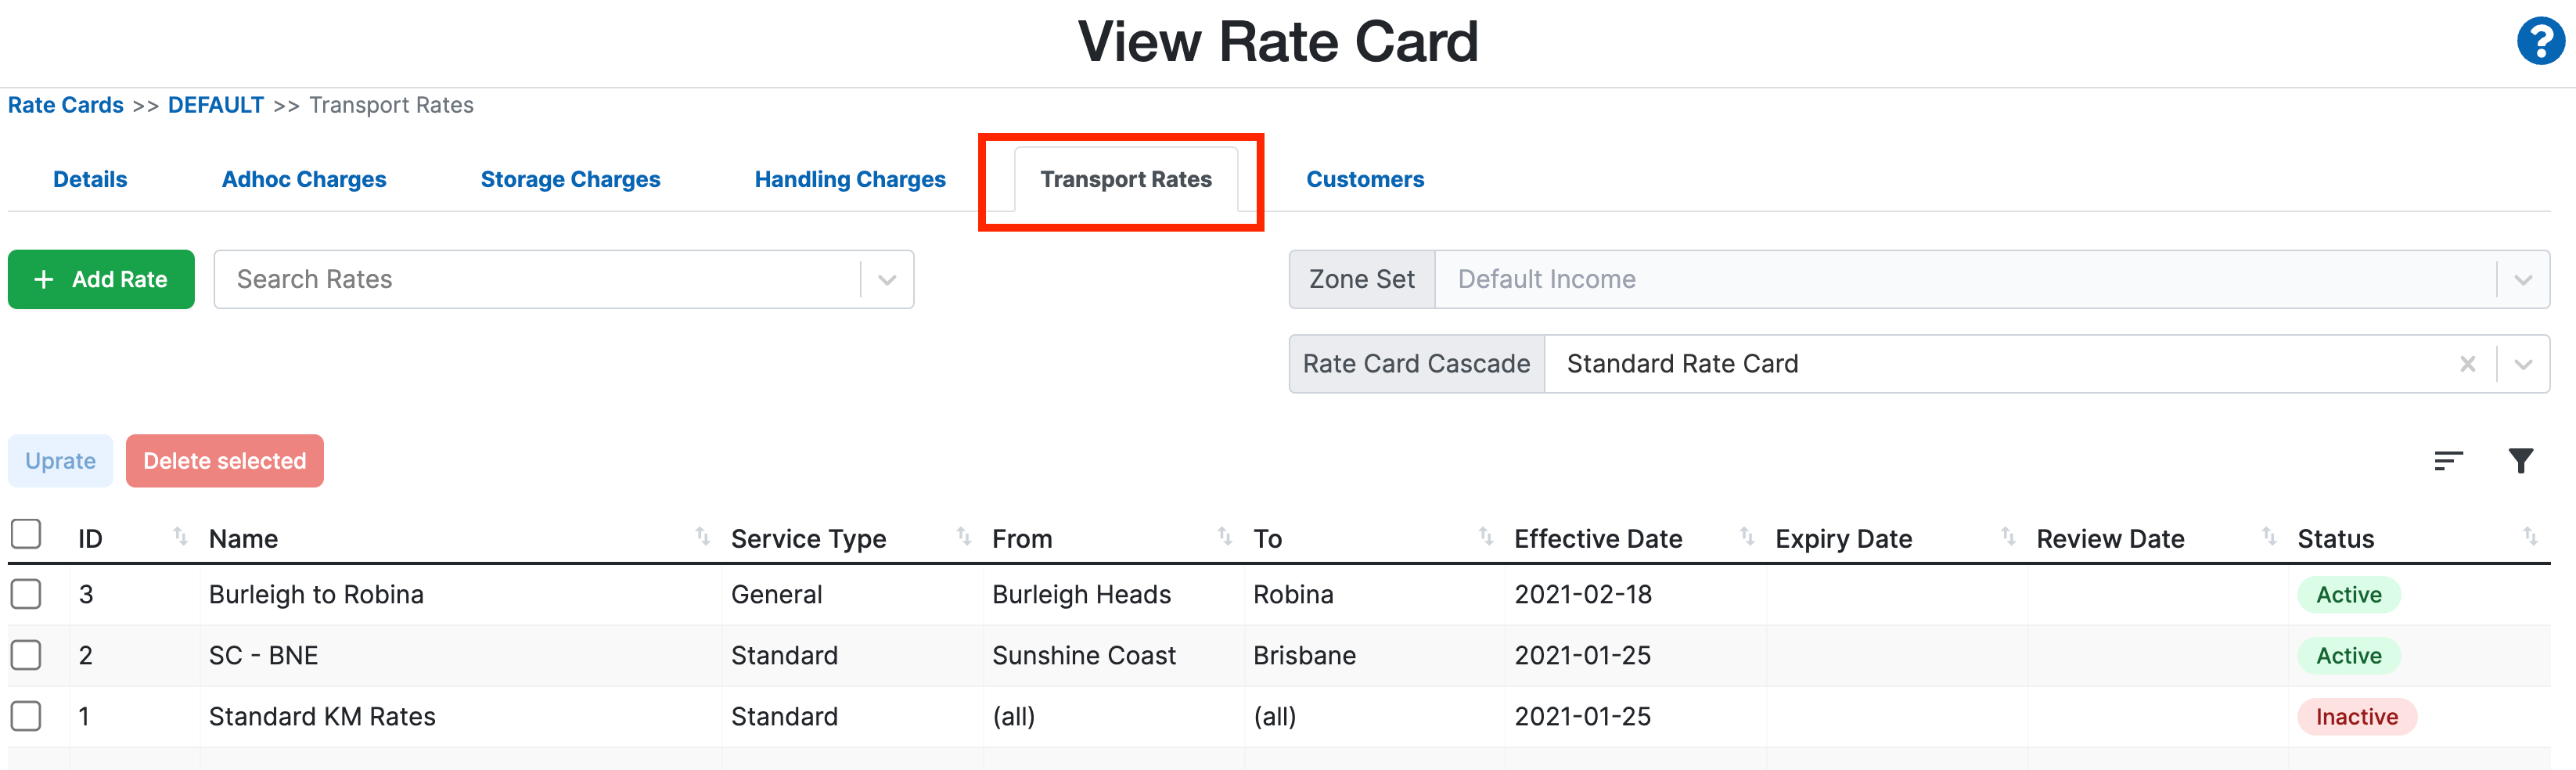The width and height of the screenshot is (2576, 770).
Task: Check the Standard KM Rates row checkbox
Action: (x=26, y=716)
